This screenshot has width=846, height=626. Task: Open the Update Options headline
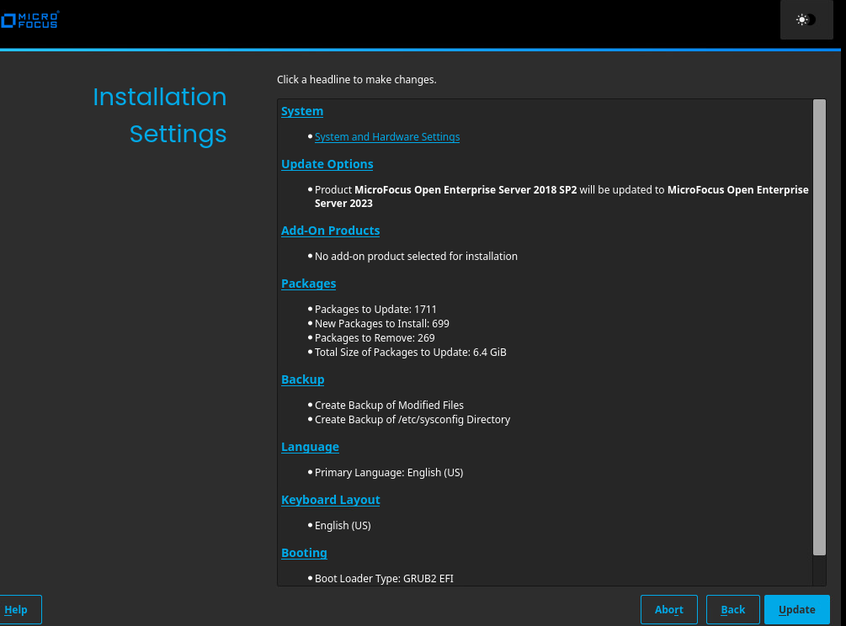click(x=327, y=164)
